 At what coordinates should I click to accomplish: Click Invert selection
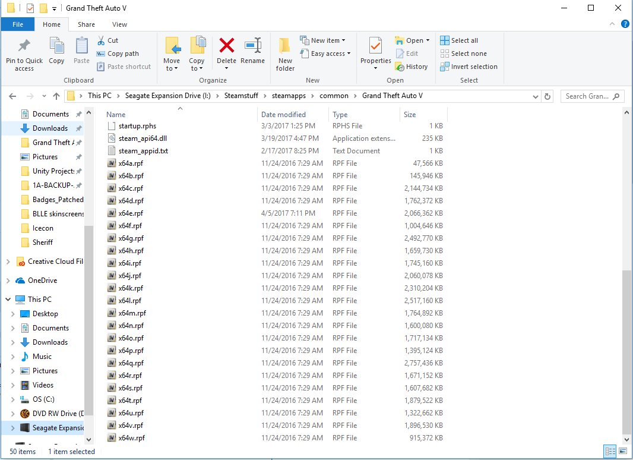[469, 67]
